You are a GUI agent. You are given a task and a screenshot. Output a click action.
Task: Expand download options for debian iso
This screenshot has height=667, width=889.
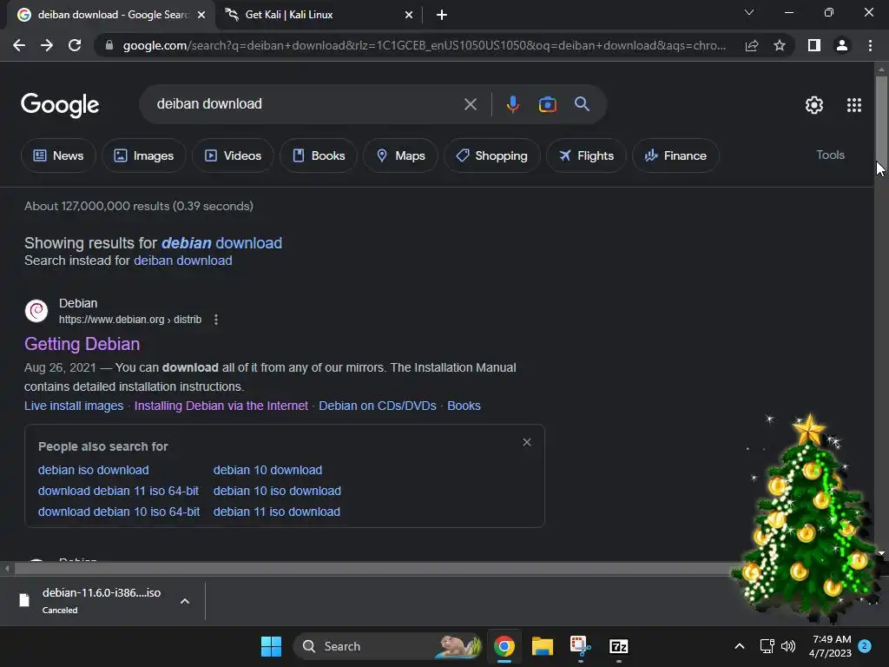pos(185,601)
